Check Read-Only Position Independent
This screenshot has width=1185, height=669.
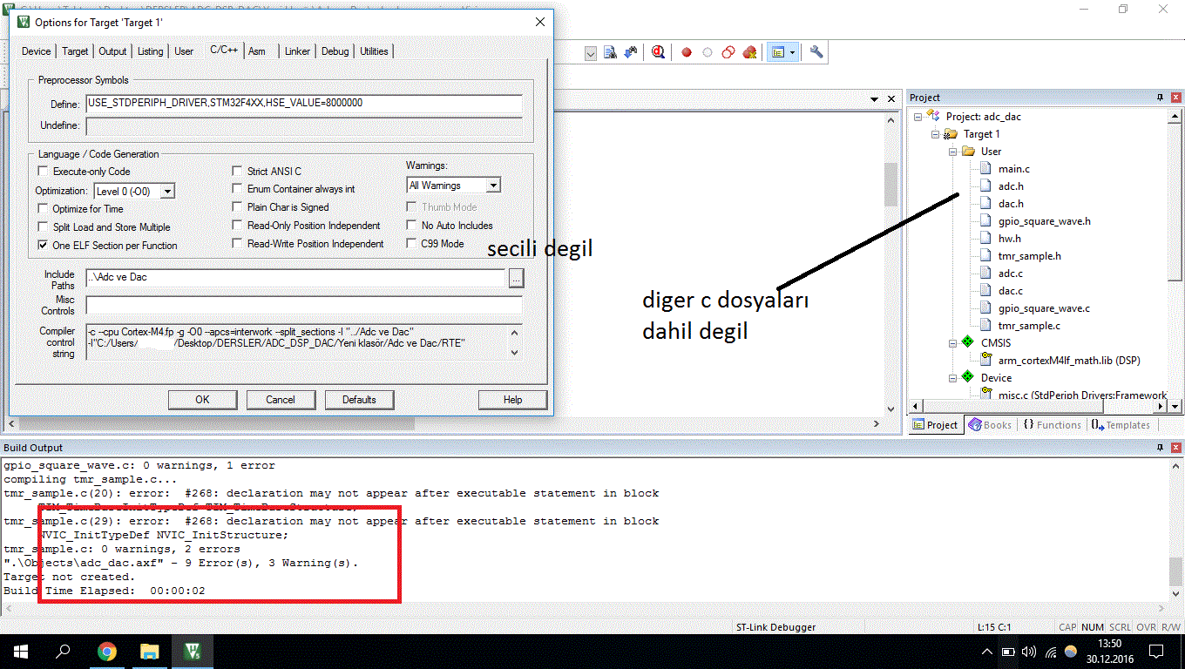[238, 226]
